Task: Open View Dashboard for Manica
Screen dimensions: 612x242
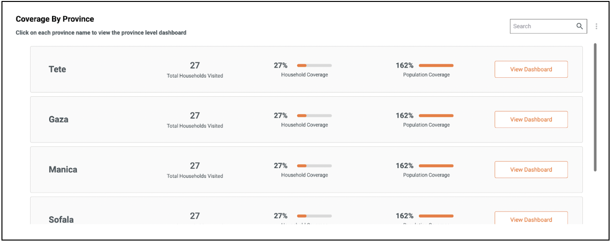Action: [x=531, y=170]
